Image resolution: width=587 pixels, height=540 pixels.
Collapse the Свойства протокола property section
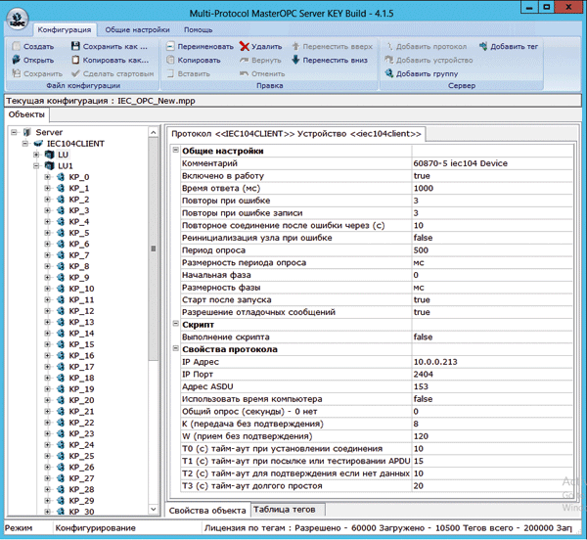[175, 348]
